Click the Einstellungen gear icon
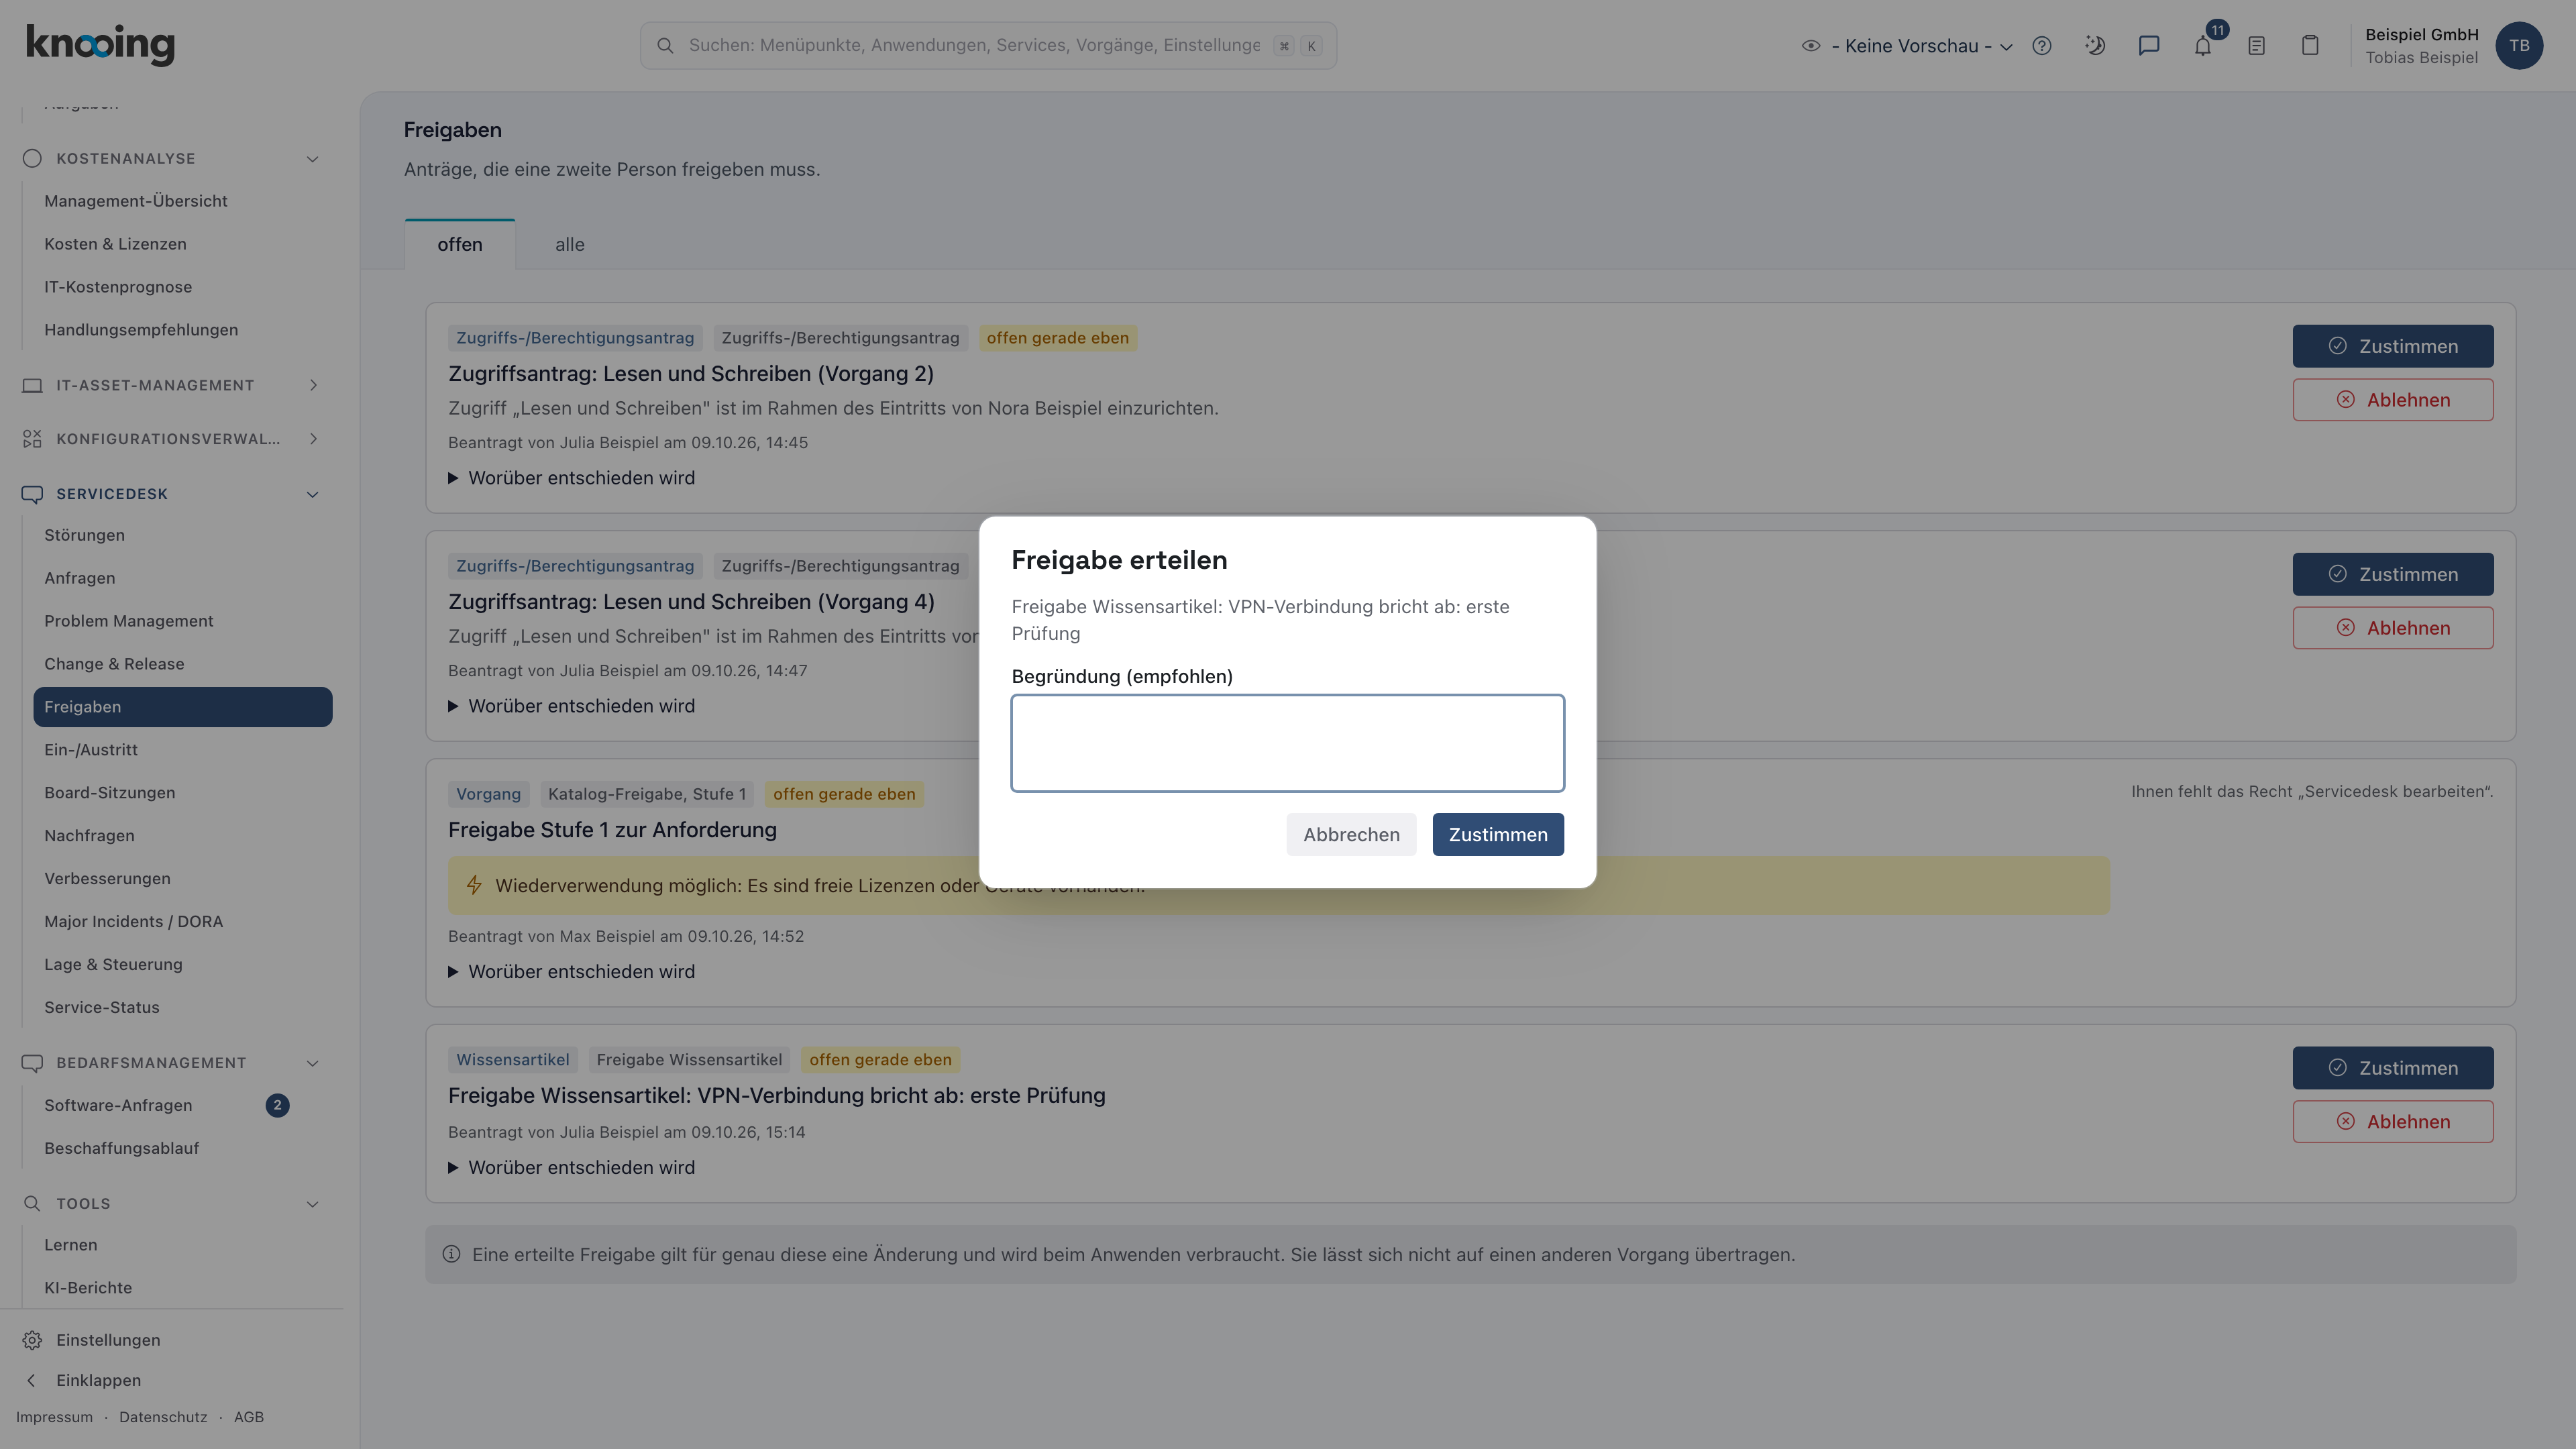Screen dimensions: 2576x1449 (32, 1340)
